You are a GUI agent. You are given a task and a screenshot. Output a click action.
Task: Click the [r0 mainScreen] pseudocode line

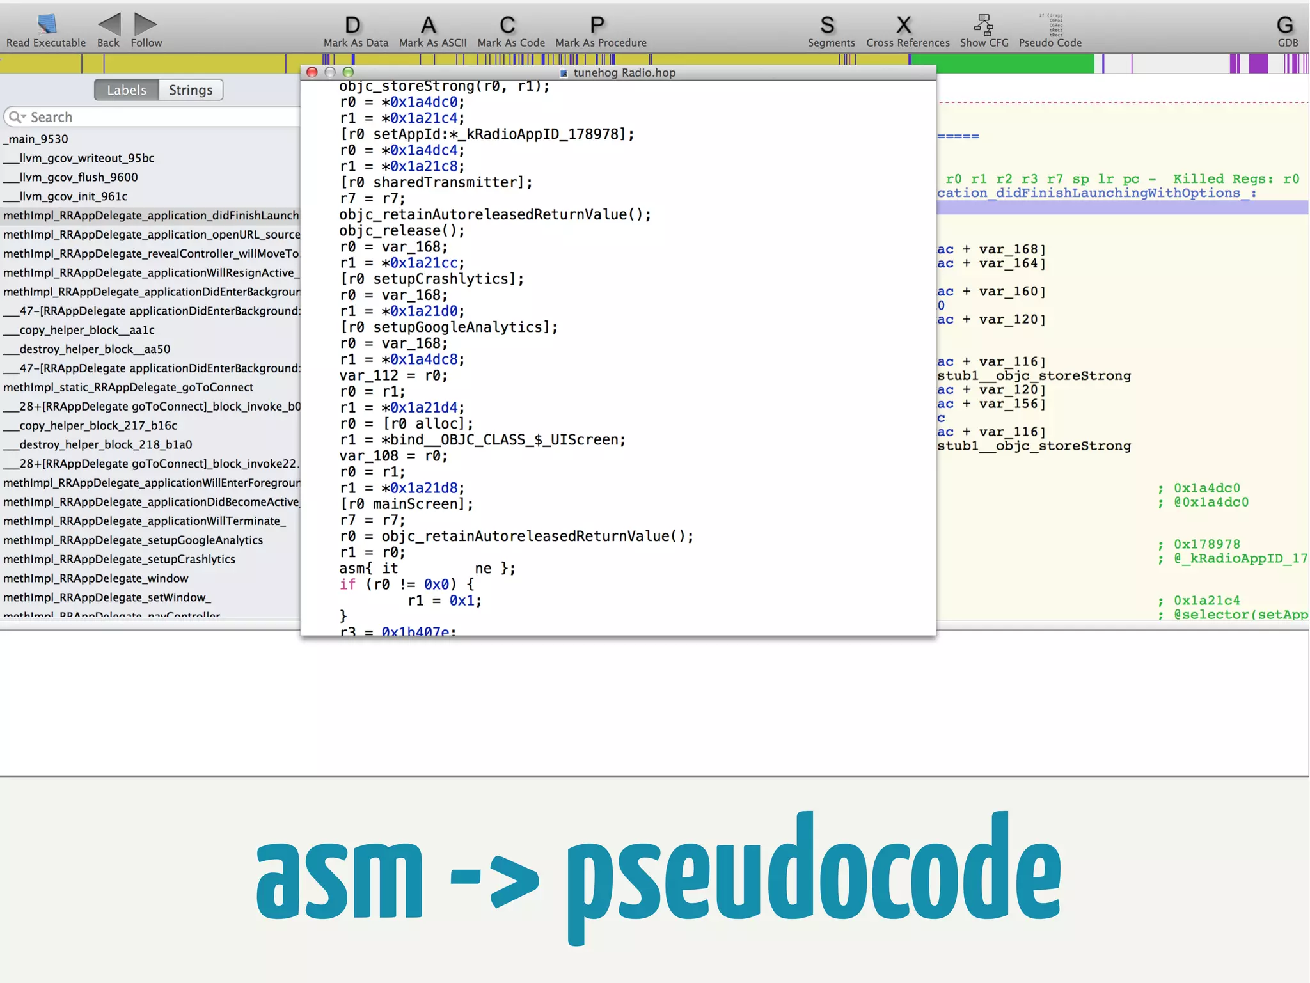click(407, 504)
